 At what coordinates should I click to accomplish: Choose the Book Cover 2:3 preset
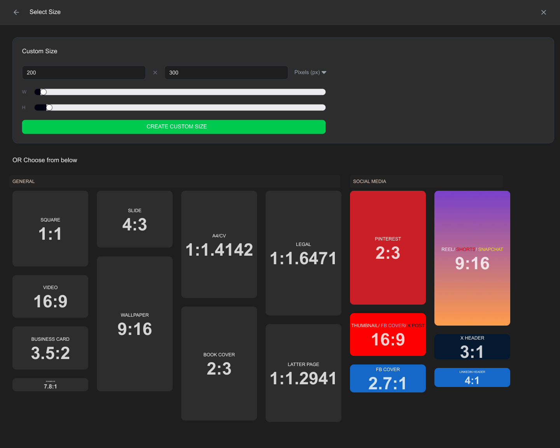tap(219, 363)
